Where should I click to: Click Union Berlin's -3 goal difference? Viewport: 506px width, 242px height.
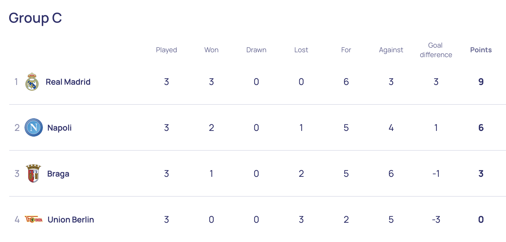tap(436, 220)
